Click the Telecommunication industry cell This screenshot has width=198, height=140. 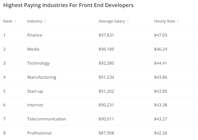(x=47, y=119)
